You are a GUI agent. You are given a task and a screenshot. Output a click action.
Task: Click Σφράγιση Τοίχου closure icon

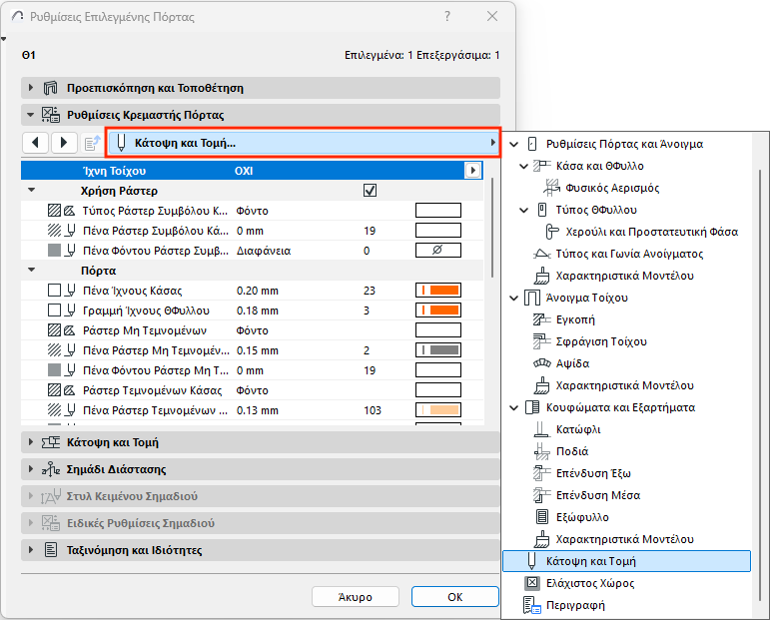(542, 341)
